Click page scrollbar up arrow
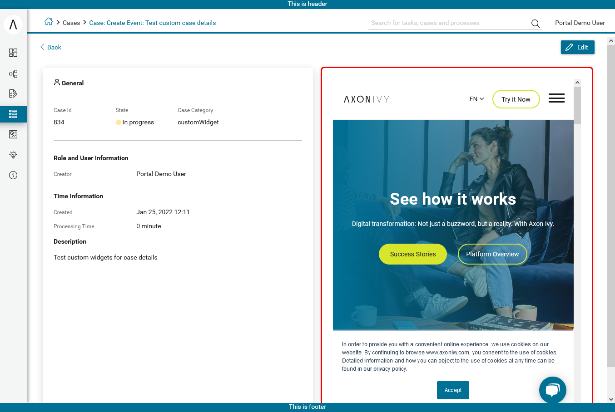This screenshot has width=615, height=412. pos(611,41)
